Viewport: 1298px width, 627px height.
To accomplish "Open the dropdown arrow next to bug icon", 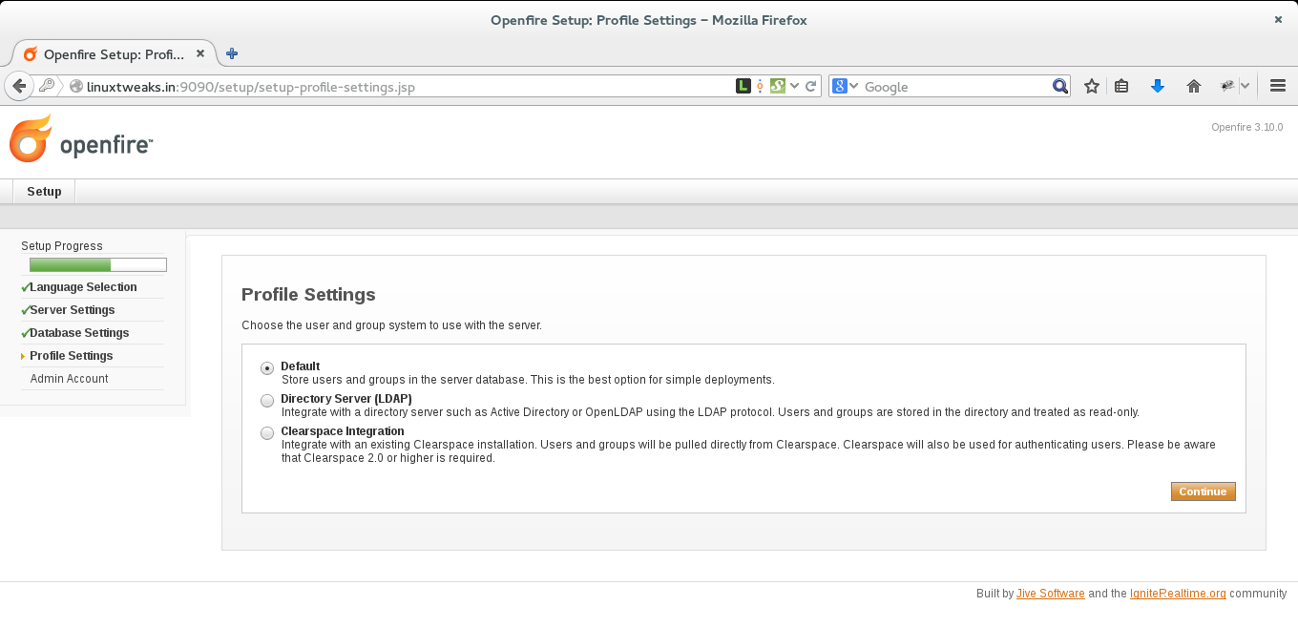I will point(1246,86).
